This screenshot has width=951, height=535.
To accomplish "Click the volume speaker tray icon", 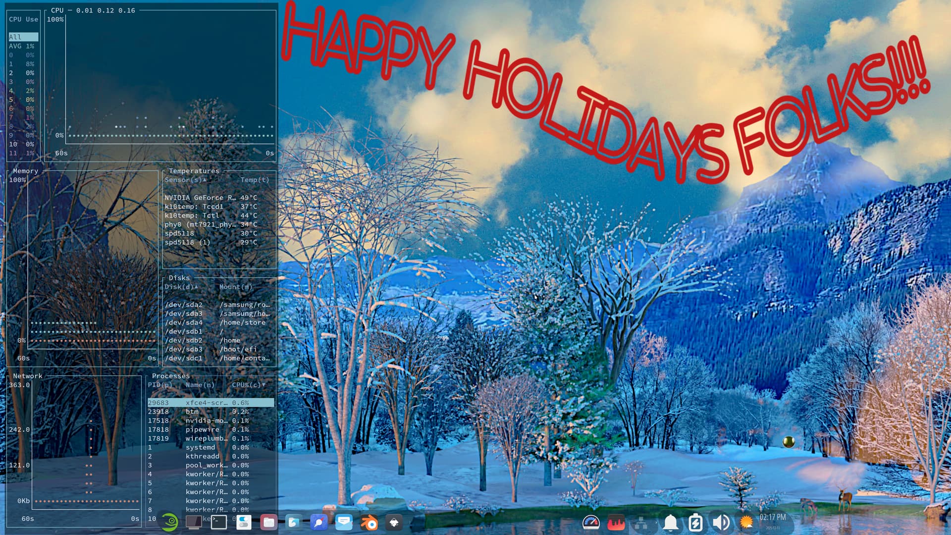I will 721,523.
